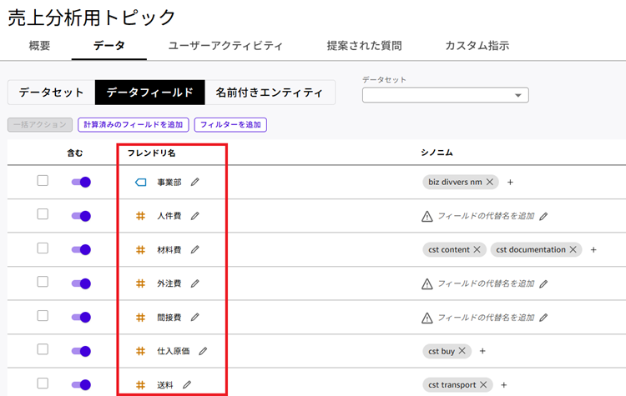Screen dimensions: 626x396
Task: Open the カスタム指示 tab
Action: coord(477,45)
